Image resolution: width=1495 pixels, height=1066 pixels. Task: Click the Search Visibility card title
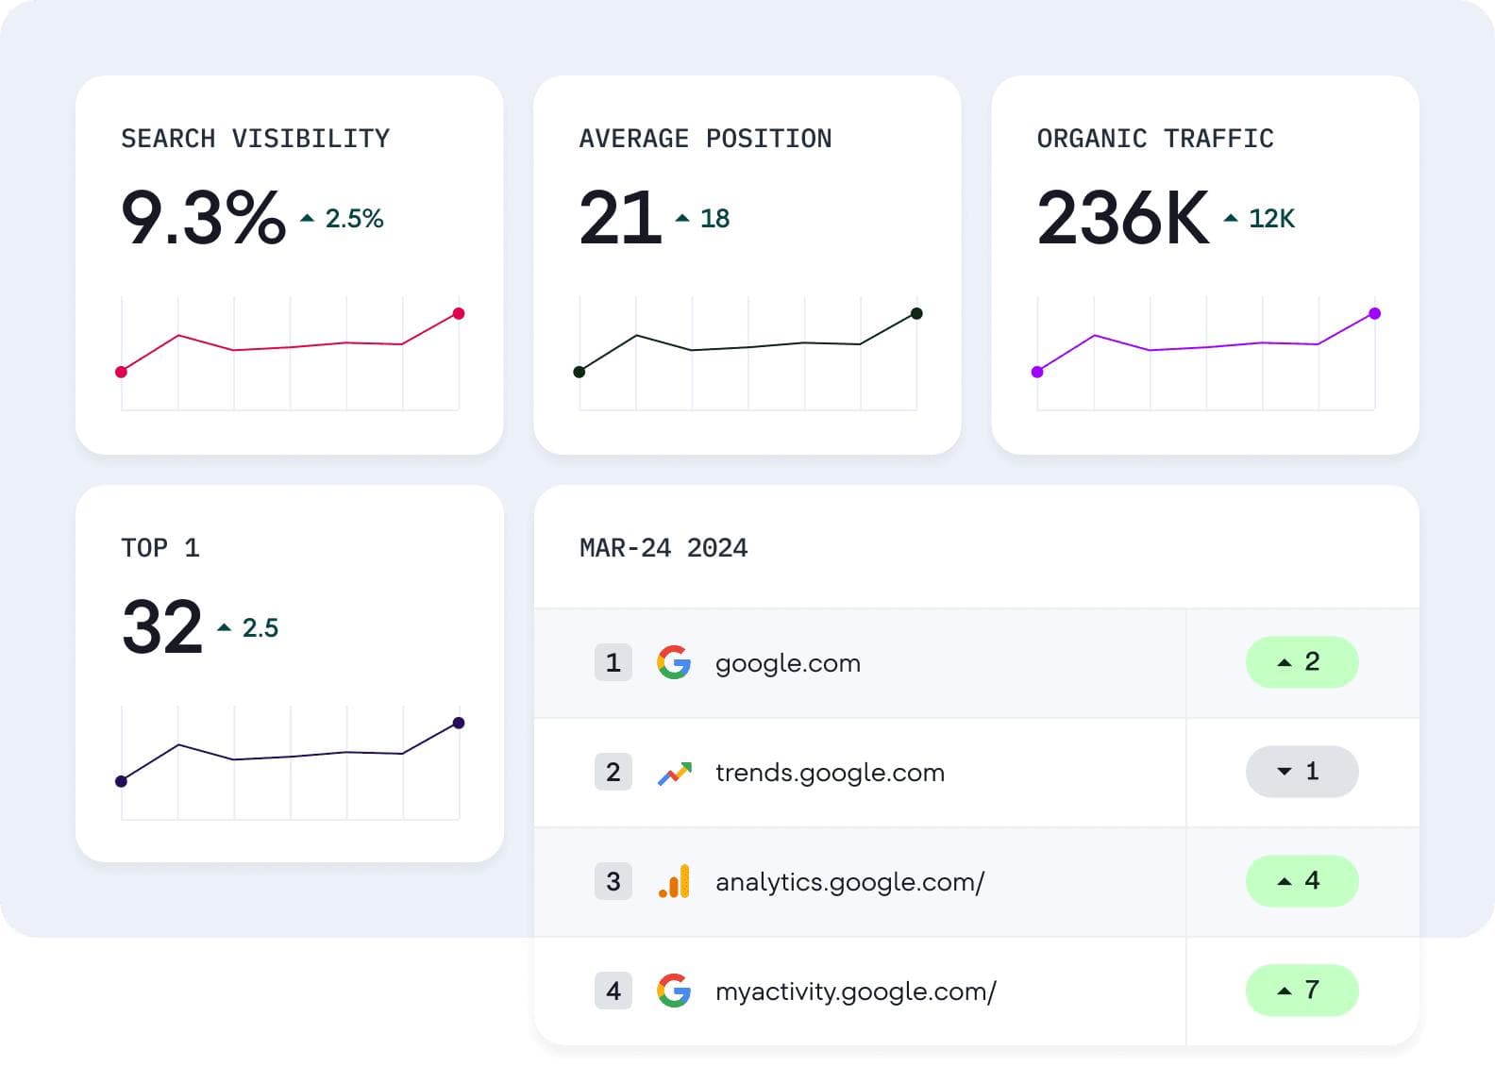(255, 139)
